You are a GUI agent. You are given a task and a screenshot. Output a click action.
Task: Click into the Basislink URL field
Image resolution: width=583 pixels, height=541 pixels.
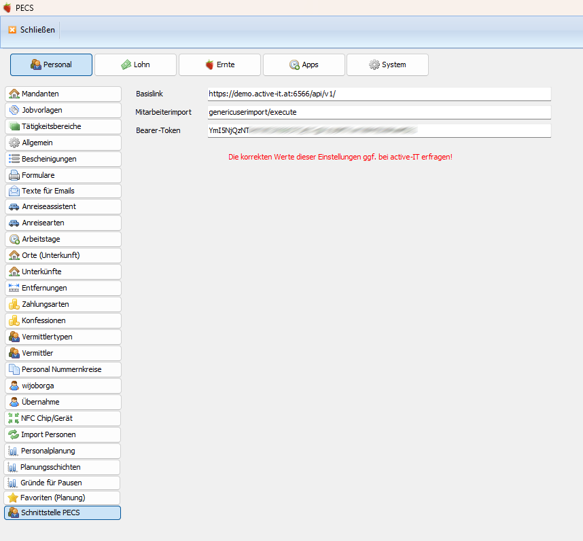(378, 94)
